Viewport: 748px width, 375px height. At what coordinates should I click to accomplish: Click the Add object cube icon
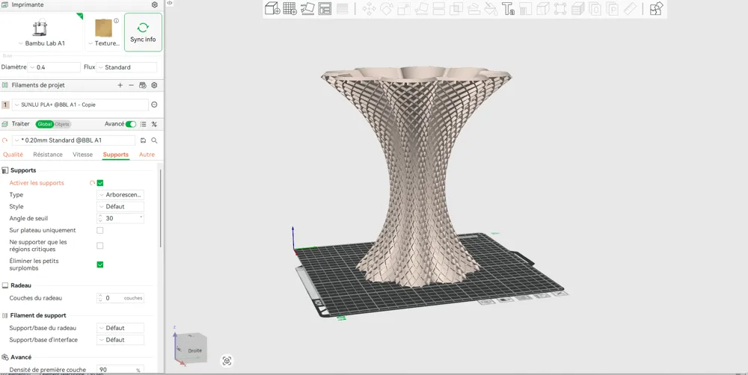[272, 8]
